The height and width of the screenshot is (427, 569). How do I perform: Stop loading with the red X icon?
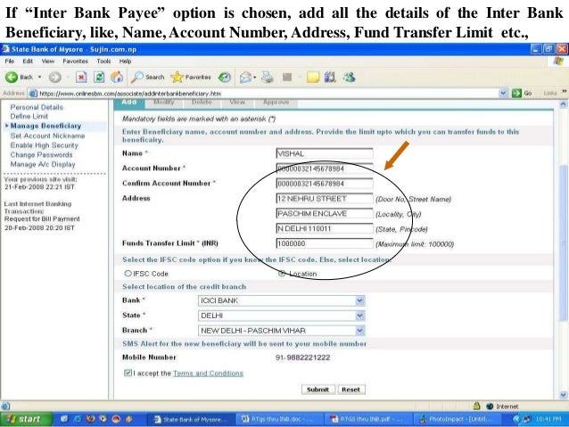click(x=81, y=77)
